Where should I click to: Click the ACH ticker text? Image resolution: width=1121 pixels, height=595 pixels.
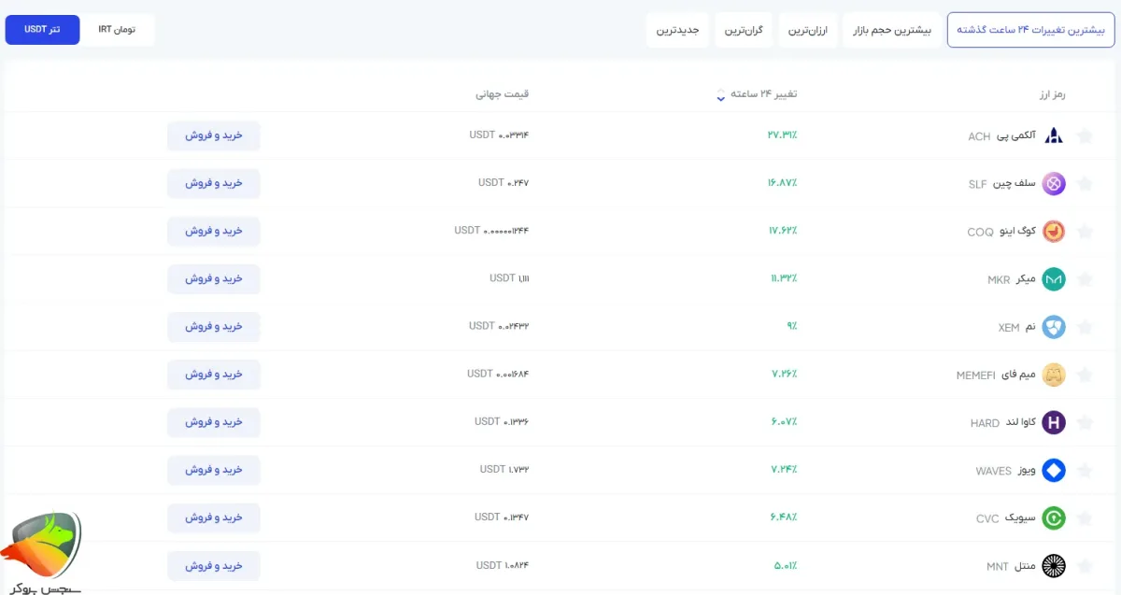(x=979, y=136)
